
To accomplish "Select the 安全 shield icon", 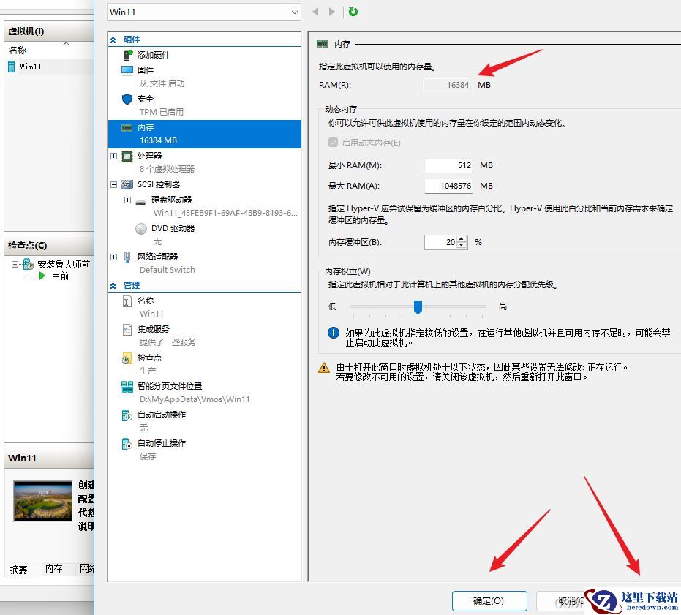I will click(x=127, y=99).
